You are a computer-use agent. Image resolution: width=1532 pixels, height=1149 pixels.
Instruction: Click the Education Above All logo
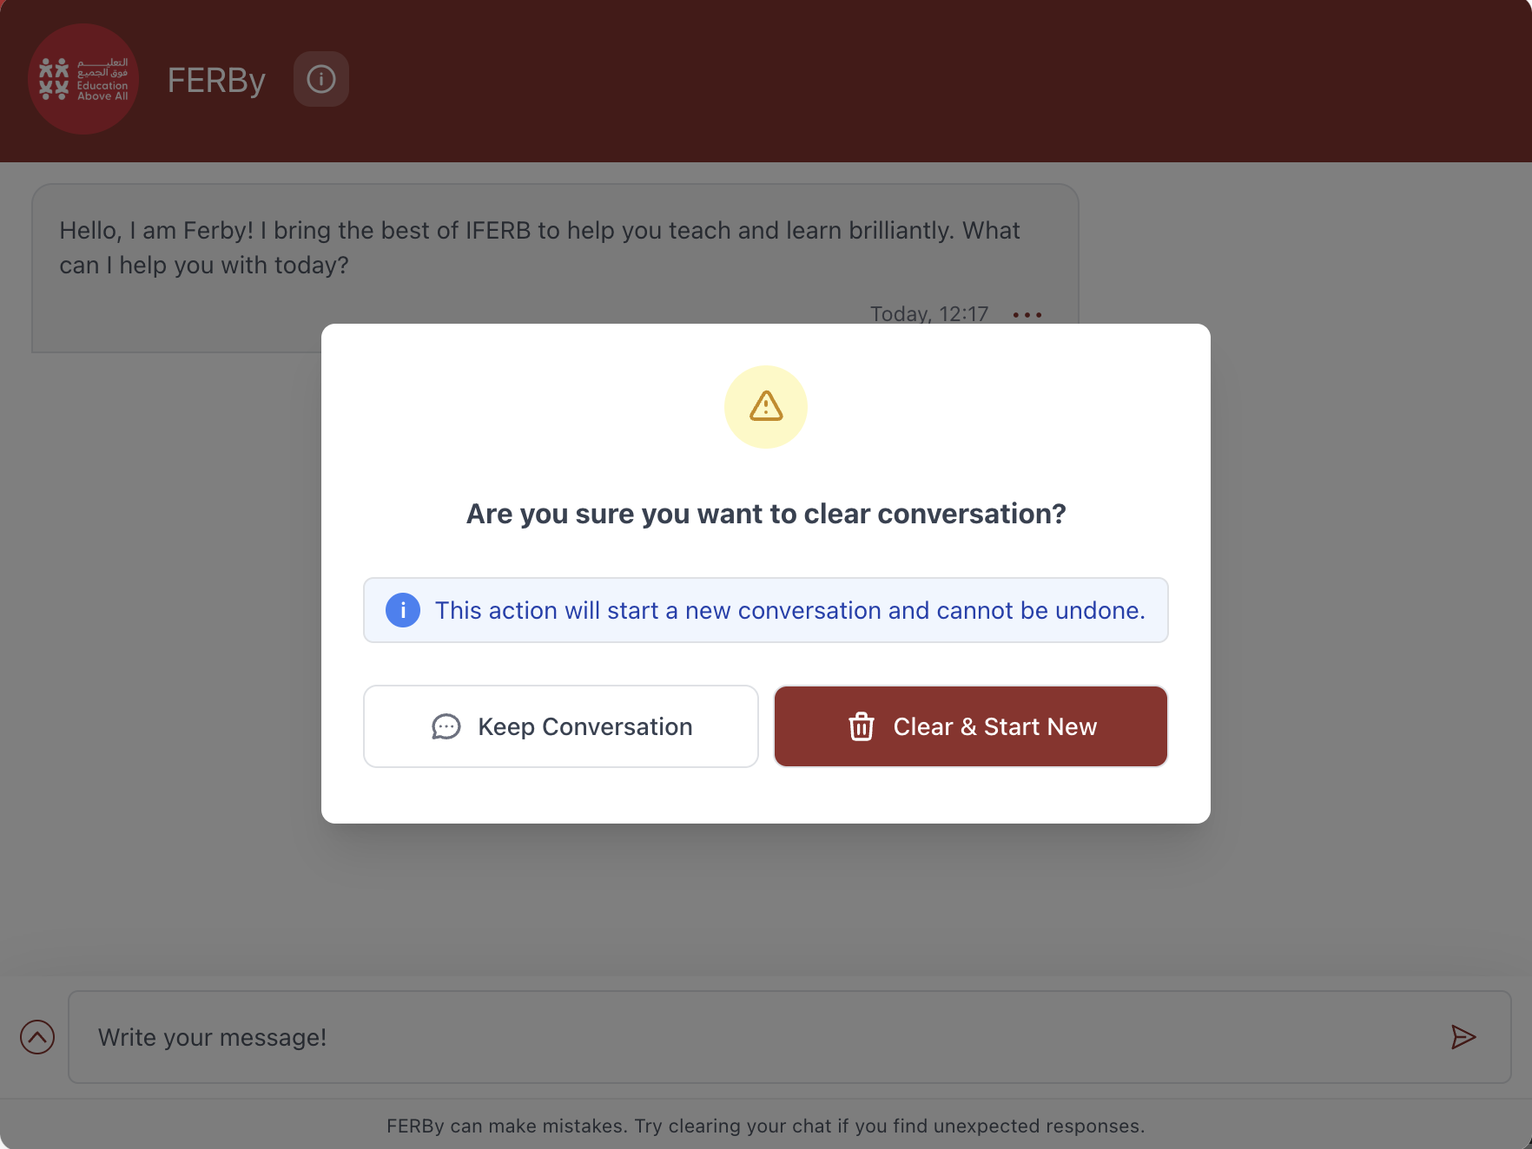click(x=83, y=79)
